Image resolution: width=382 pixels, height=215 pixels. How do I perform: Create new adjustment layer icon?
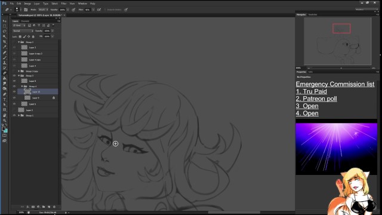click(38, 207)
